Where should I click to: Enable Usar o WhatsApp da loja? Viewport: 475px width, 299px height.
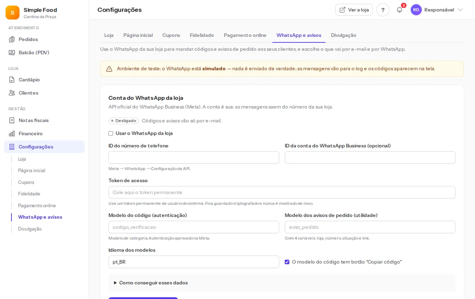pos(111,133)
